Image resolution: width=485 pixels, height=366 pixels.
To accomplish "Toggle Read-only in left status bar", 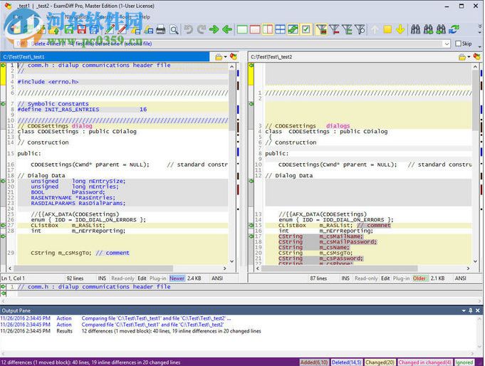I will 122,278.
